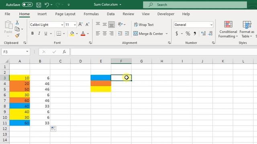Click the Copy icon

[x=17, y=29]
